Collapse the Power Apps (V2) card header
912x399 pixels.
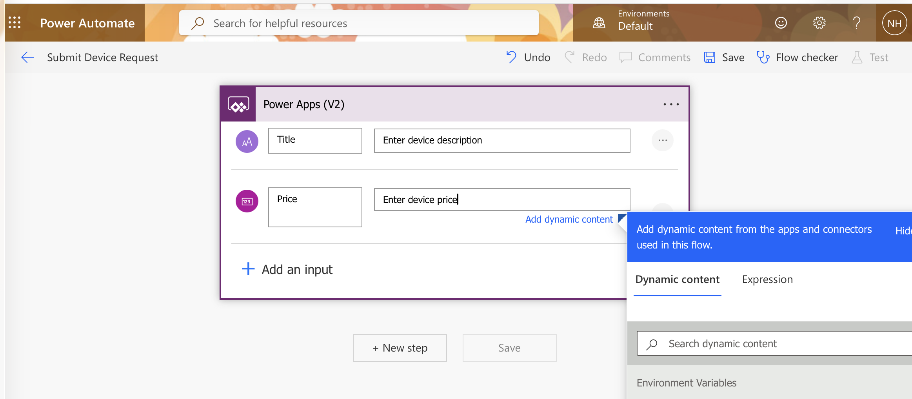(x=455, y=104)
